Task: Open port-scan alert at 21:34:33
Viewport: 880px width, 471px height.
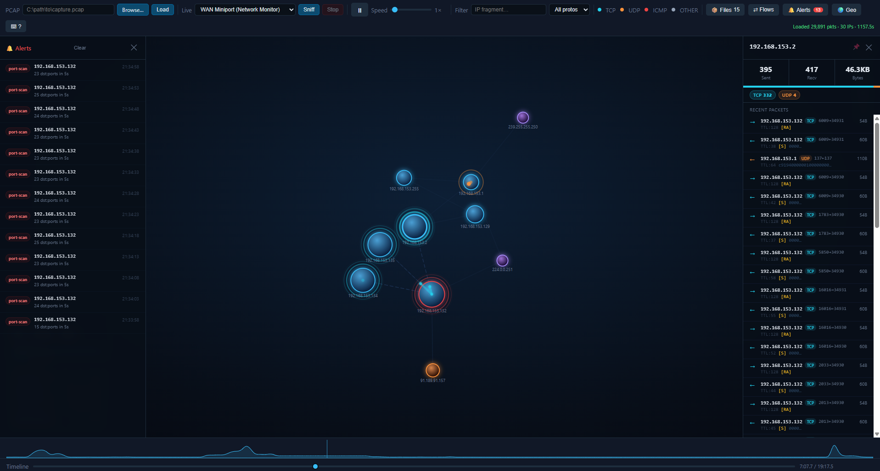Action: 73,175
